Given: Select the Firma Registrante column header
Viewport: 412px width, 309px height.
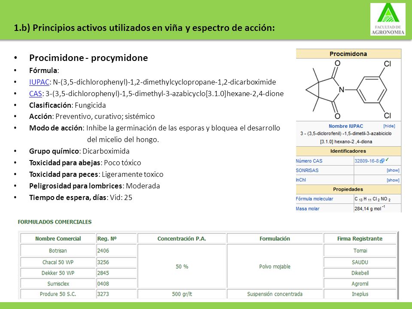Looking at the screenshot, I should click(x=360, y=239).
